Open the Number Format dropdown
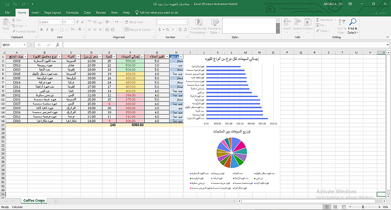The image size is (391, 210). (186, 22)
